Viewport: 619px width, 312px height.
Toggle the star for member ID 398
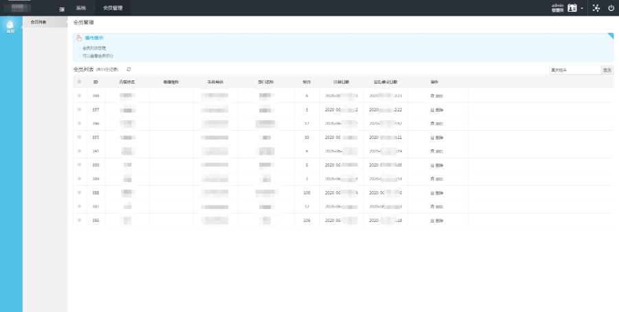pos(79,96)
